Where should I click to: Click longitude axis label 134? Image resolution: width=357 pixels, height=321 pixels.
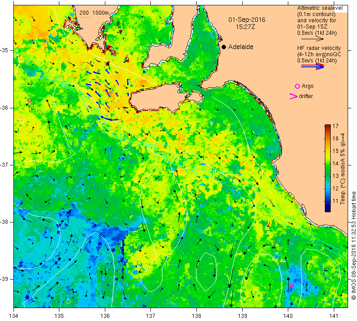pyautogui.click(x=14, y=316)
